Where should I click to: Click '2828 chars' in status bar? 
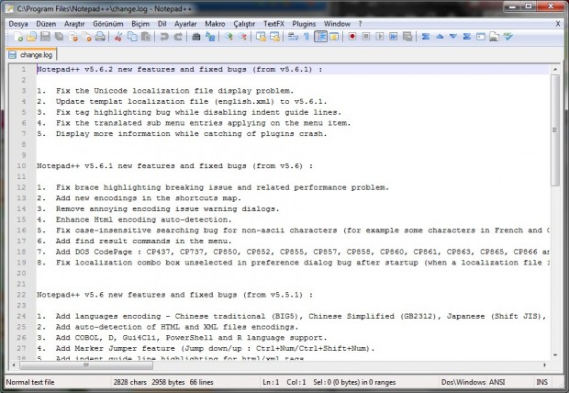pyautogui.click(x=130, y=382)
